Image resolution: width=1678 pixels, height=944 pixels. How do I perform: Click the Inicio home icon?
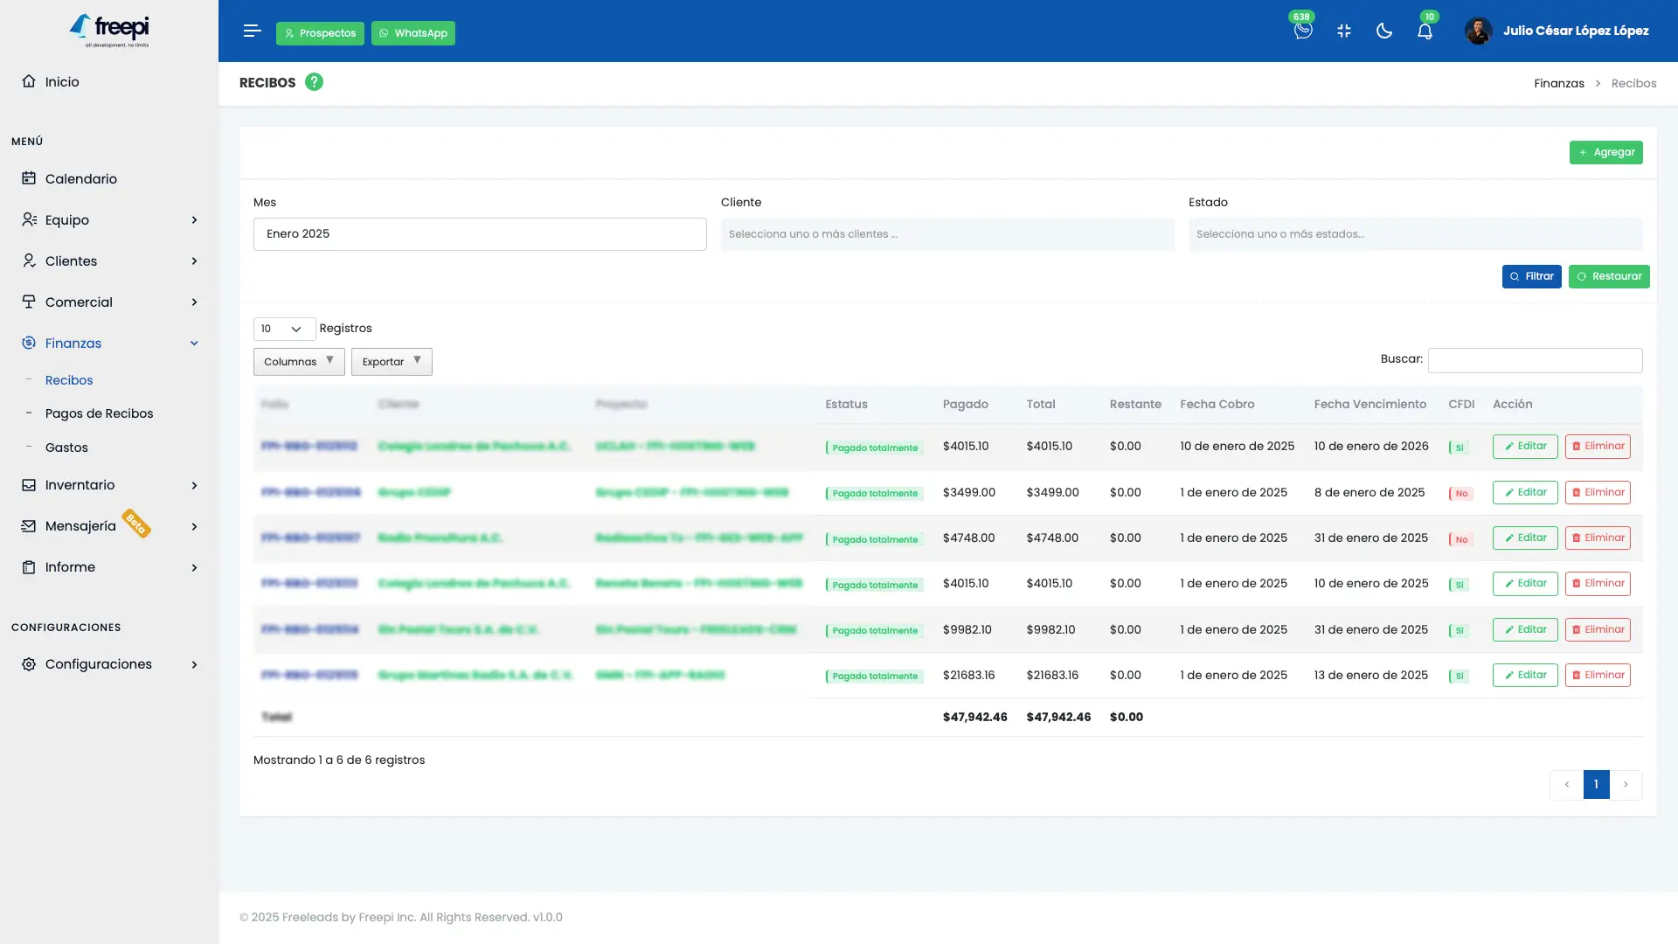click(x=29, y=81)
